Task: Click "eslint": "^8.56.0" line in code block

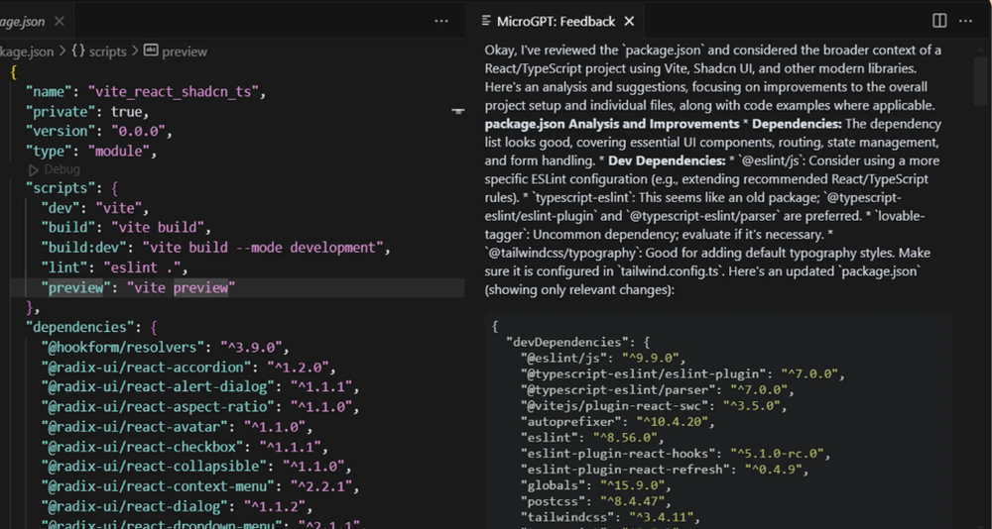Action: (x=592, y=437)
